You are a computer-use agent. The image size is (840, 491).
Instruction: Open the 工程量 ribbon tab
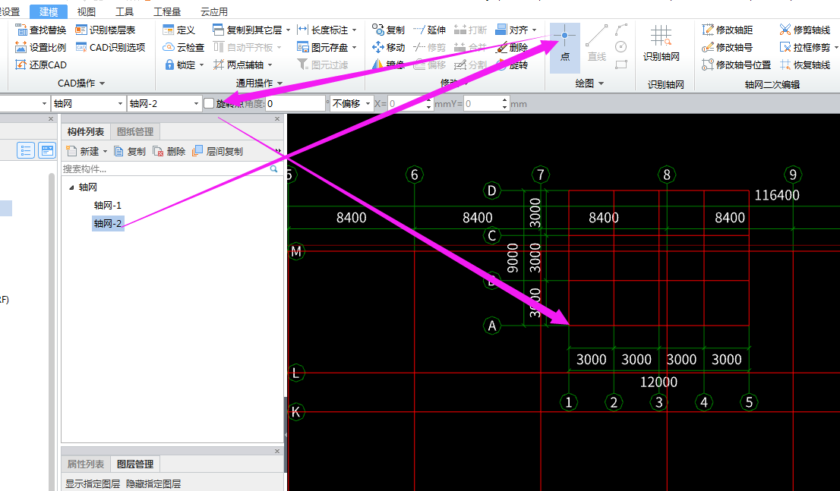coord(167,12)
